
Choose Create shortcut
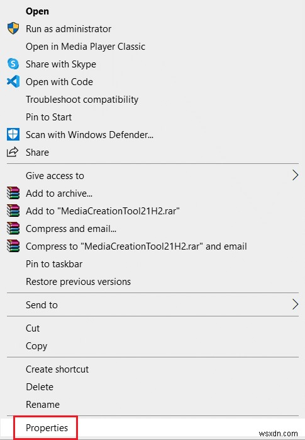pos(57,369)
